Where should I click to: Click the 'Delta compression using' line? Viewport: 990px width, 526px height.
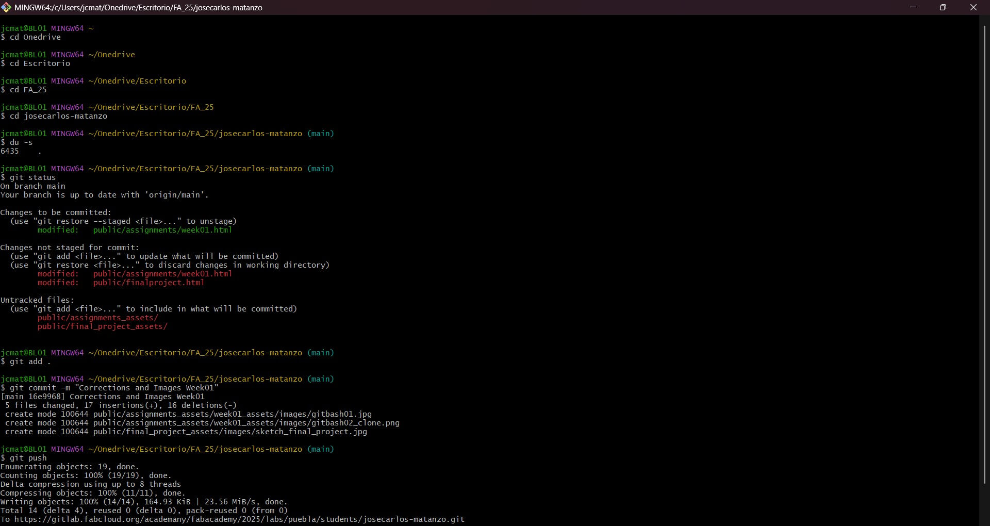click(x=91, y=484)
